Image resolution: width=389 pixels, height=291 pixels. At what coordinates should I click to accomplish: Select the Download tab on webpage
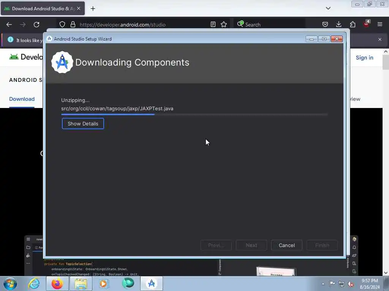click(x=22, y=99)
